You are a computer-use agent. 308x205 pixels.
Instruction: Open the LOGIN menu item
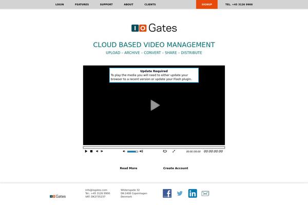click(60, 4)
